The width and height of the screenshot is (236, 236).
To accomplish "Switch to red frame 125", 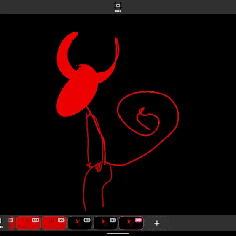I will pyautogui.click(x=54, y=223).
